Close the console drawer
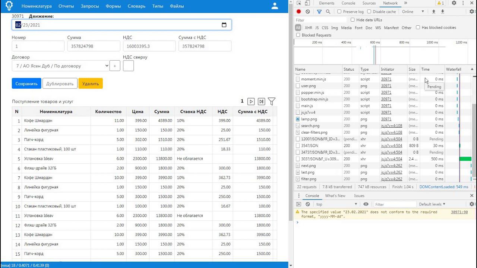The image size is (477, 268). click(x=472, y=196)
